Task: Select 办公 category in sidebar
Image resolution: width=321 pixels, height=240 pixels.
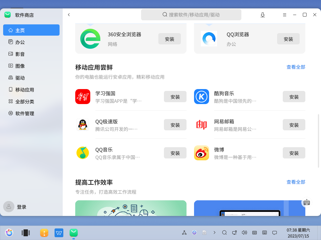Action: [31, 42]
